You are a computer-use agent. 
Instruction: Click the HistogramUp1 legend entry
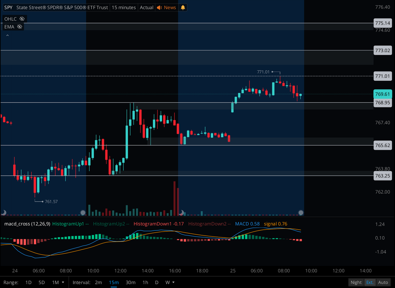70,224
